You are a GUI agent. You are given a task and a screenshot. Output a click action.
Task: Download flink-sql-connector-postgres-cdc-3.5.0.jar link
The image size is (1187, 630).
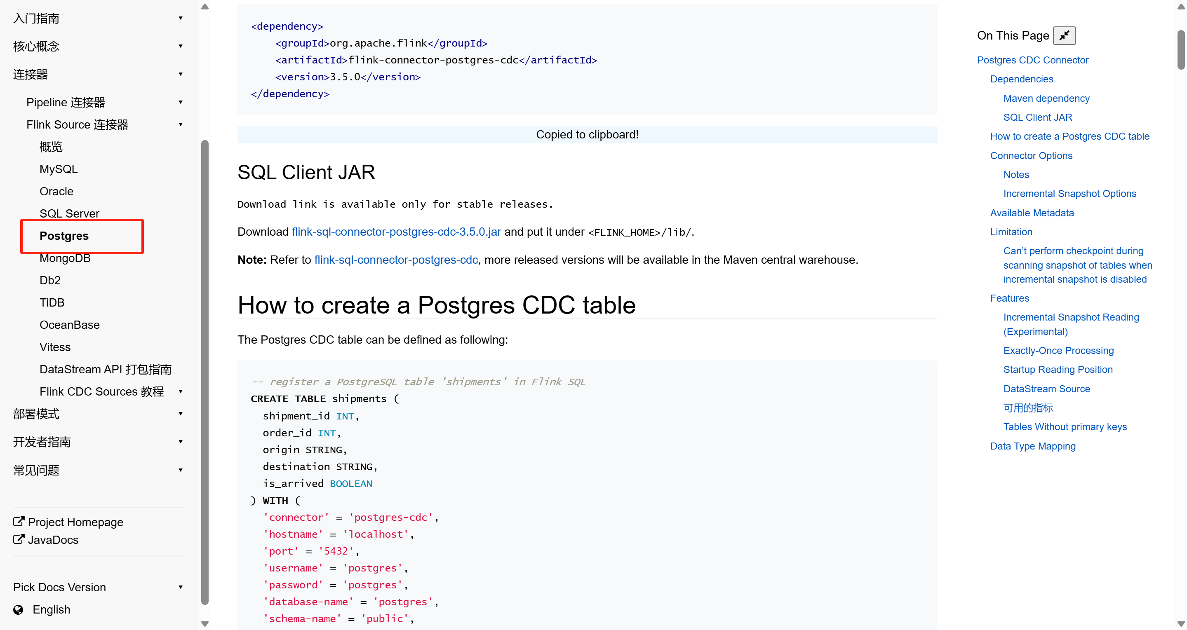[x=396, y=232]
